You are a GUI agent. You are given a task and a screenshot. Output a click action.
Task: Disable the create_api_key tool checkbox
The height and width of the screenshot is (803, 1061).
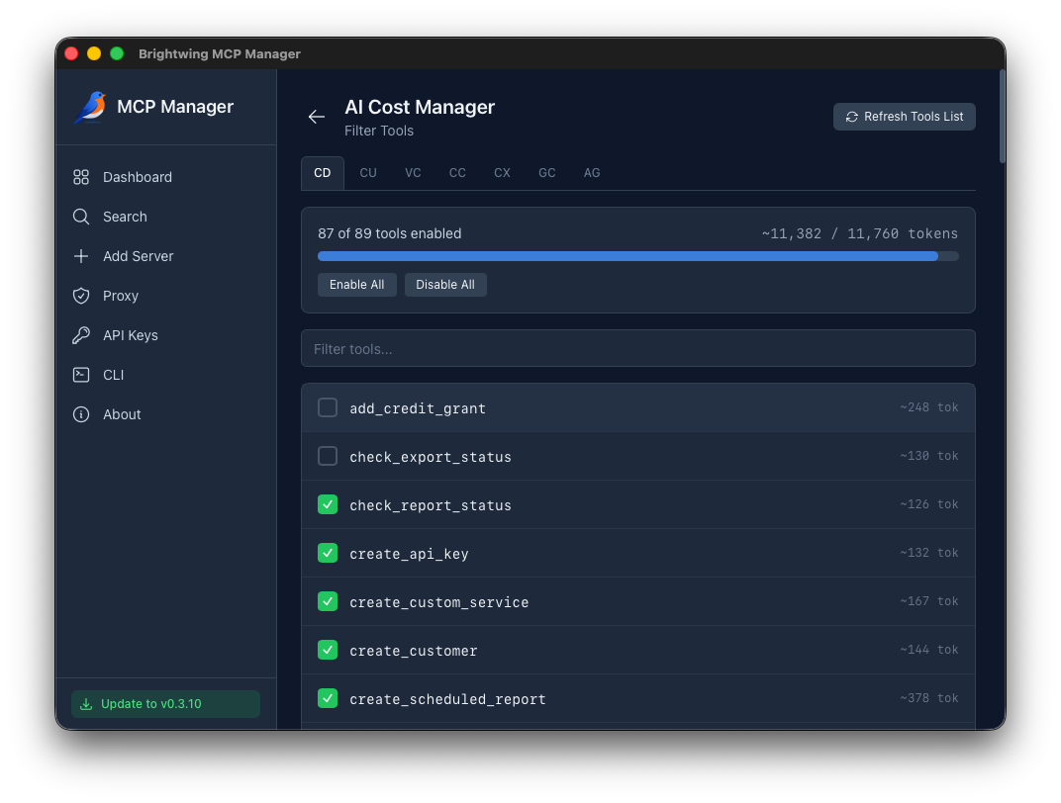coord(327,553)
